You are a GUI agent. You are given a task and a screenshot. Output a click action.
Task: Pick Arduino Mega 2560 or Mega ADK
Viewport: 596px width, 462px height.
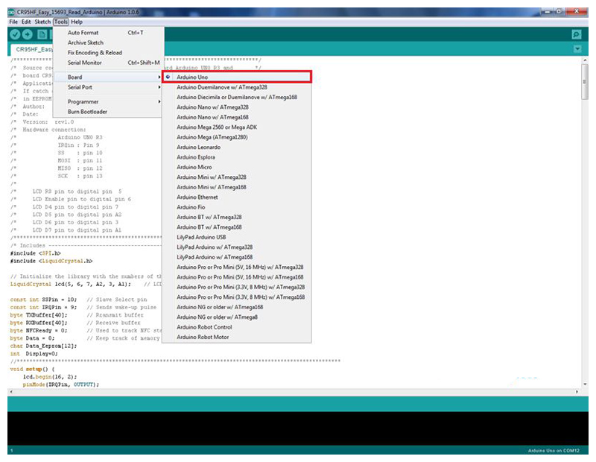pyautogui.click(x=215, y=127)
